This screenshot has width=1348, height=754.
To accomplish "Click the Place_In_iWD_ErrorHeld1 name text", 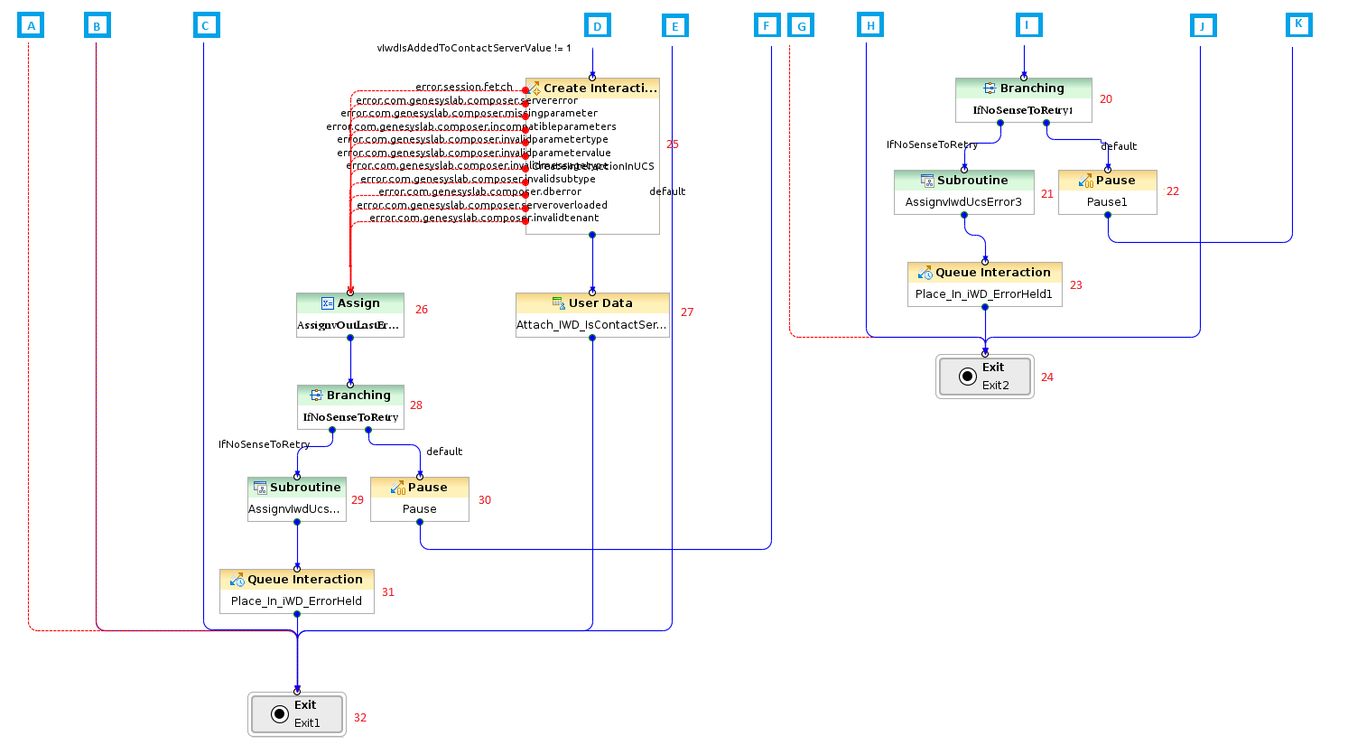I will coord(984,294).
